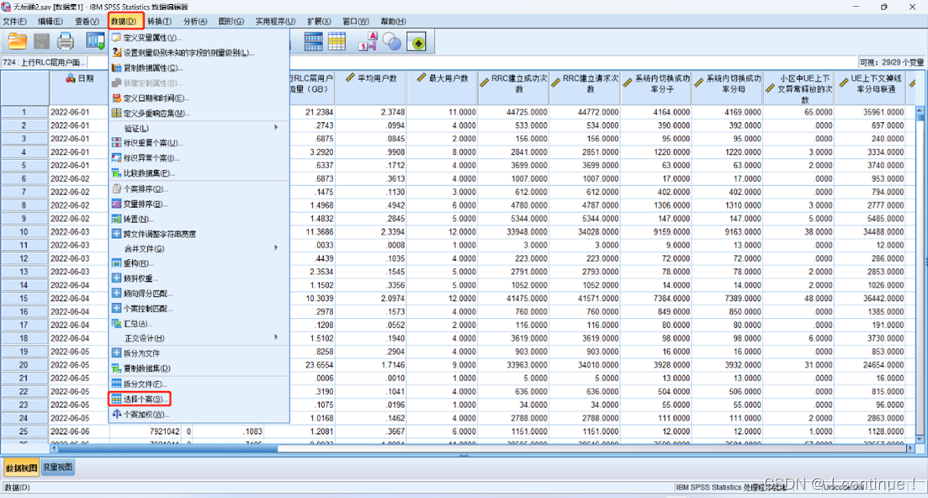Screen dimensions: 928x498
Task: Open the recall recent dialogs toolbar icon
Action: tap(95, 41)
